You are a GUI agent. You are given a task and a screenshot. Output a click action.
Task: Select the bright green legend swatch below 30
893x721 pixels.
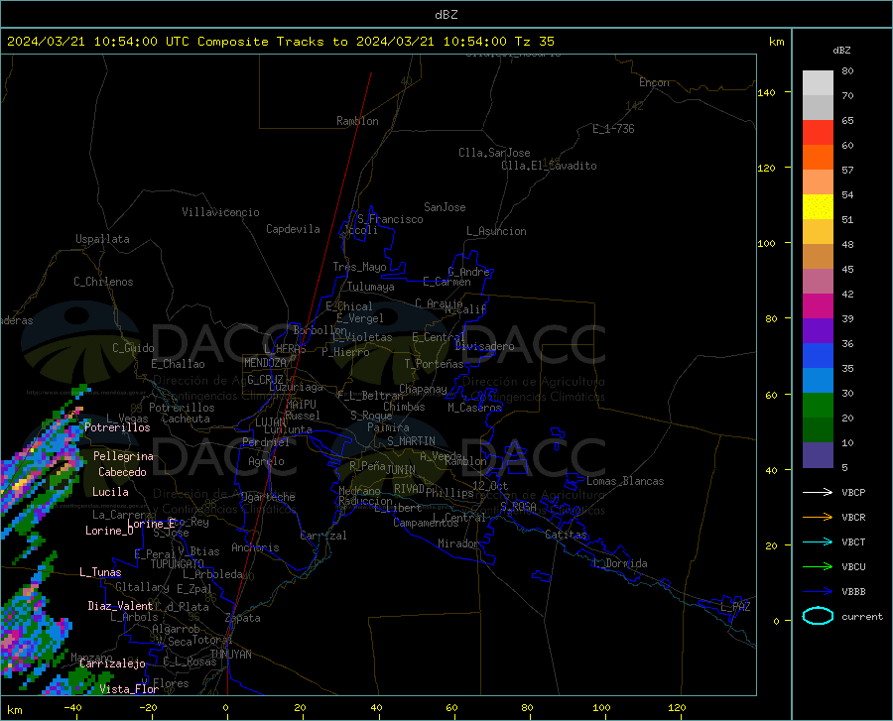pos(818,406)
